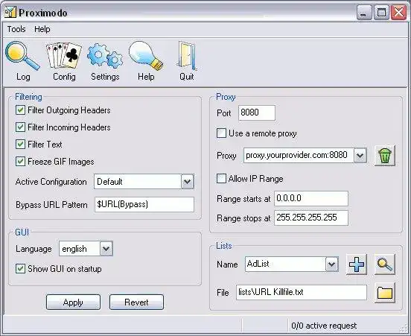Viewport: 411px width, 336px height.
Task: Click the Active Configuration label
Action: click(51, 182)
